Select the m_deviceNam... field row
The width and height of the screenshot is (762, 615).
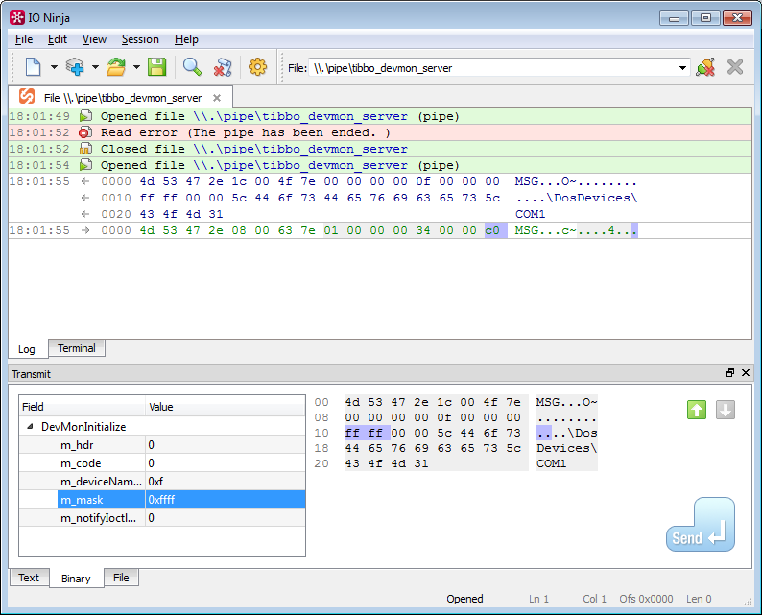pyautogui.click(x=162, y=482)
